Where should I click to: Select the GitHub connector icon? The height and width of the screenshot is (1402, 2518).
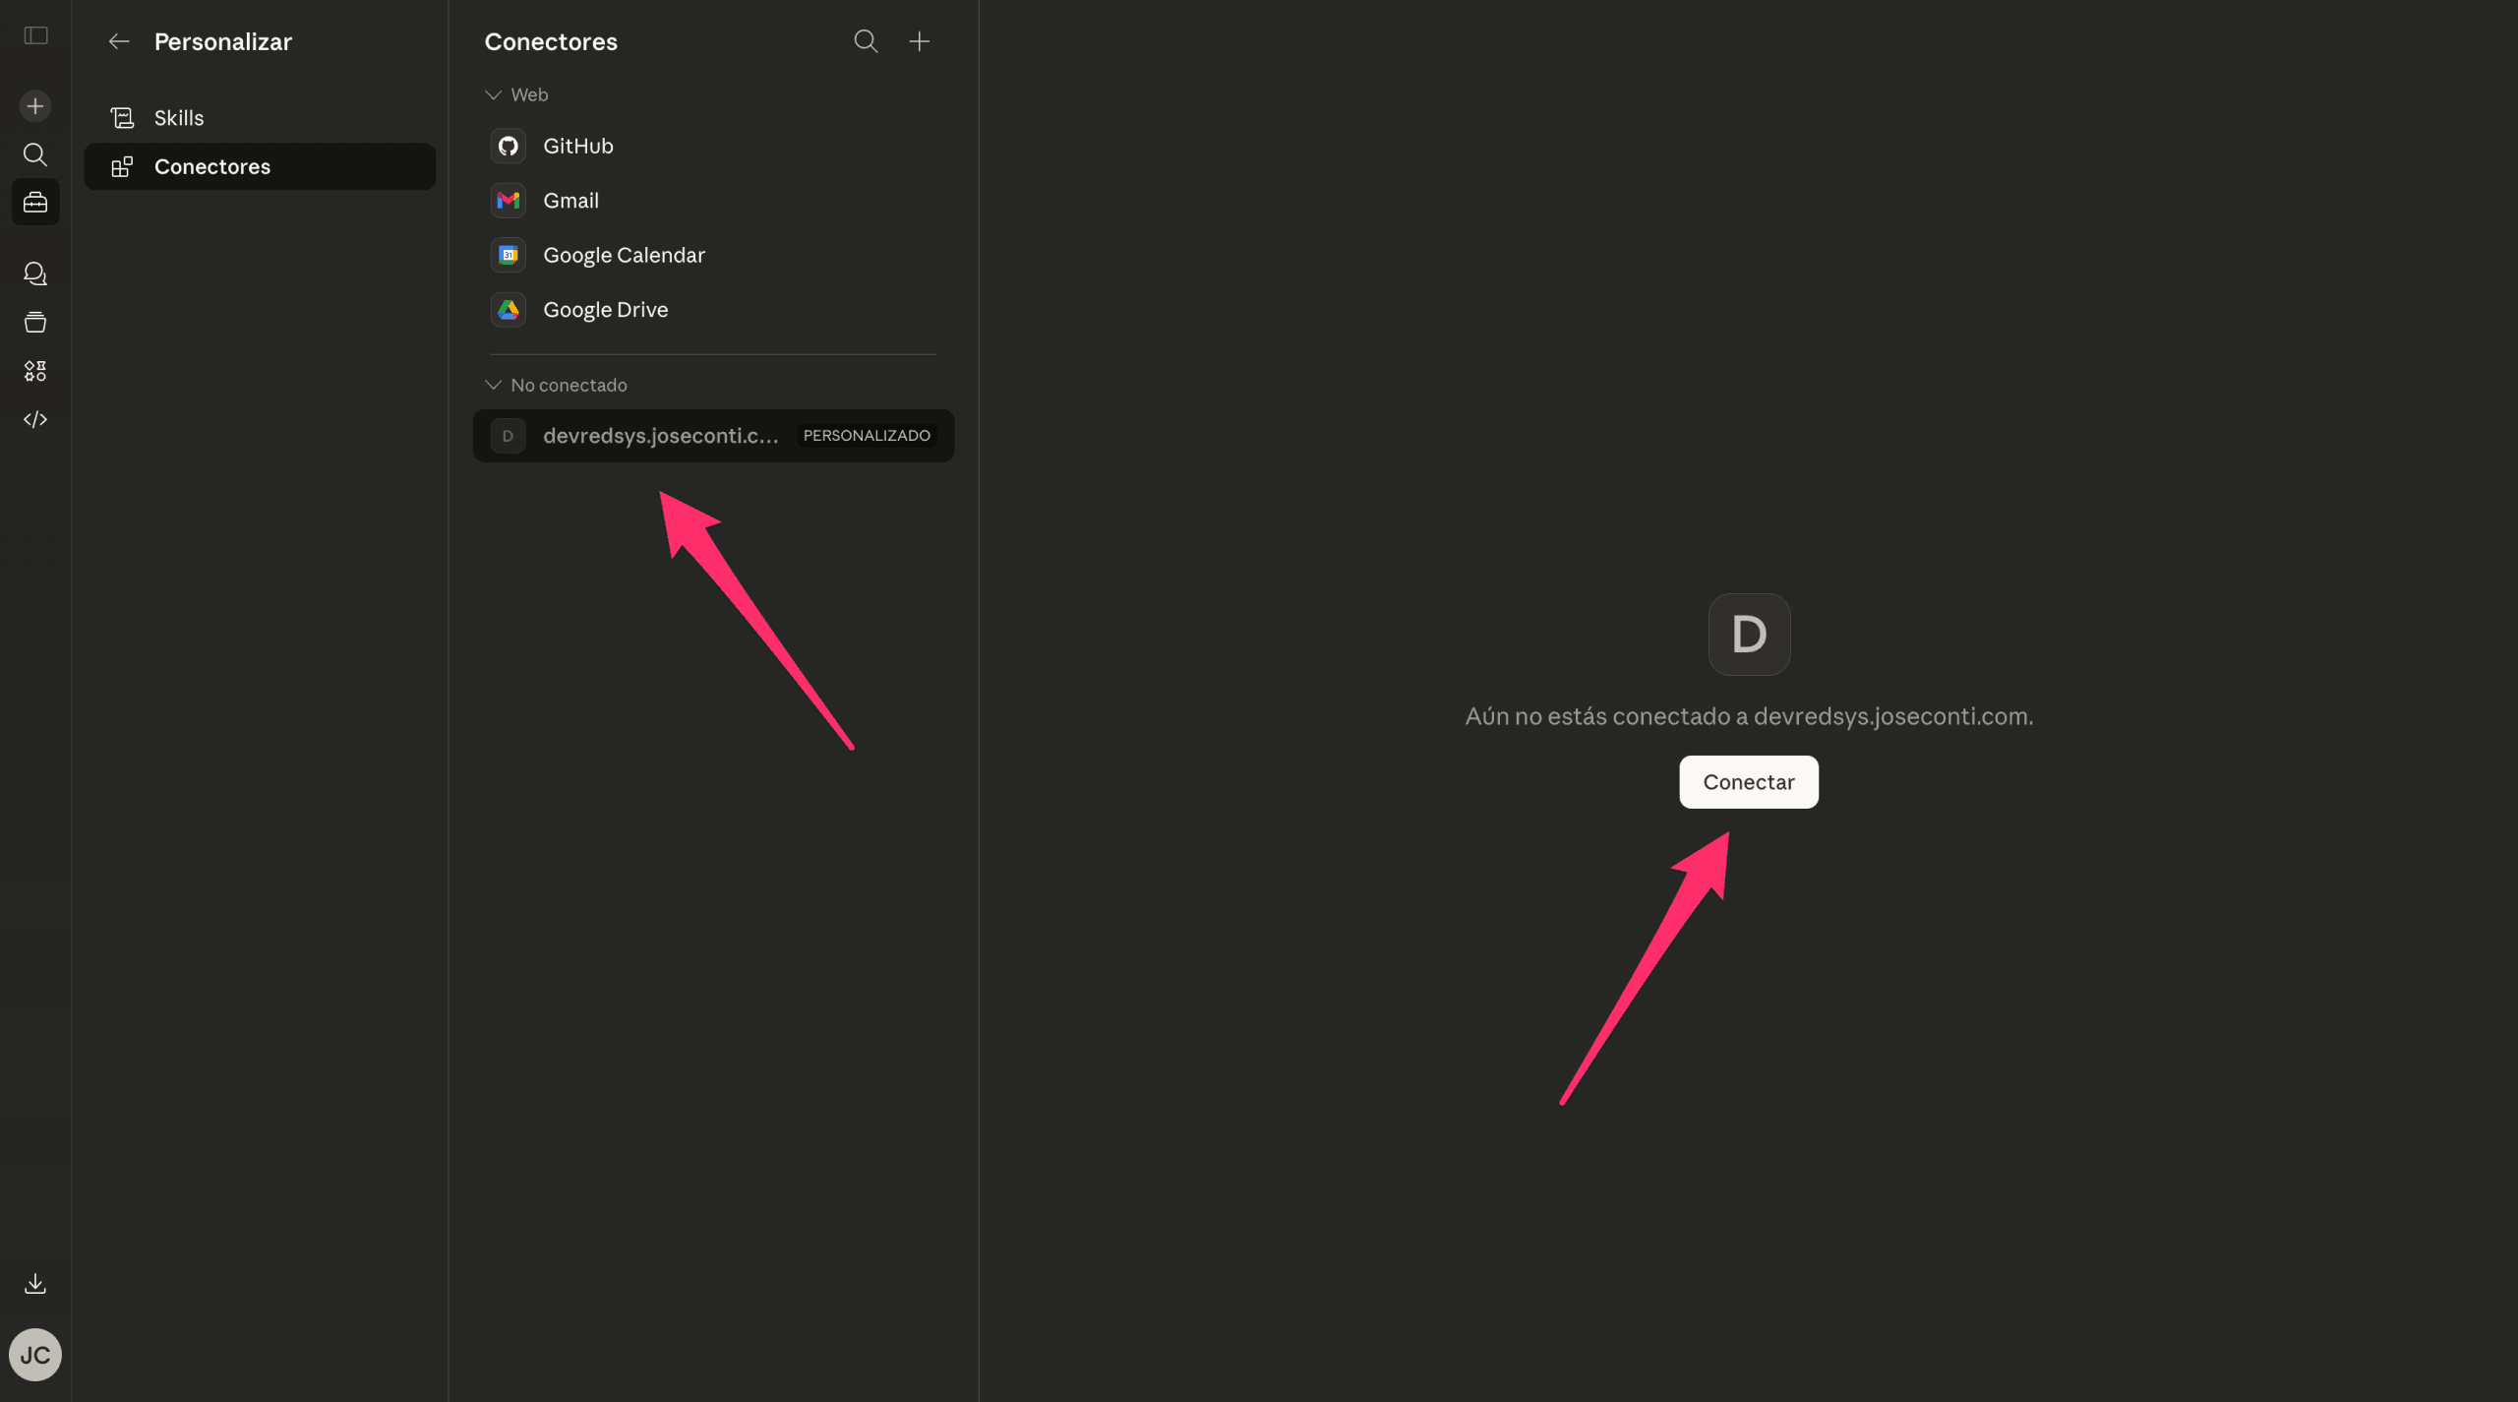point(509,145)
